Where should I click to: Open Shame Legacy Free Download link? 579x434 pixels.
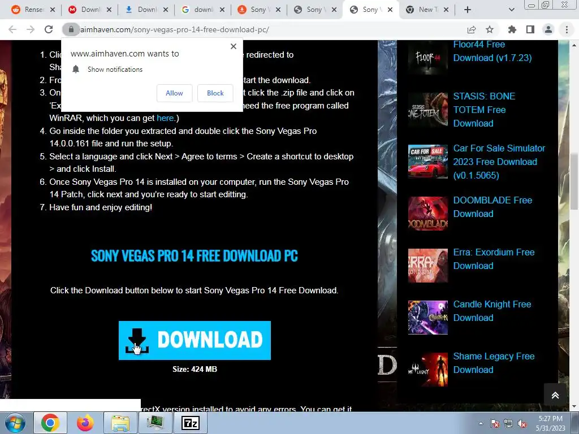pyautogui.click(x=494, y=363)
